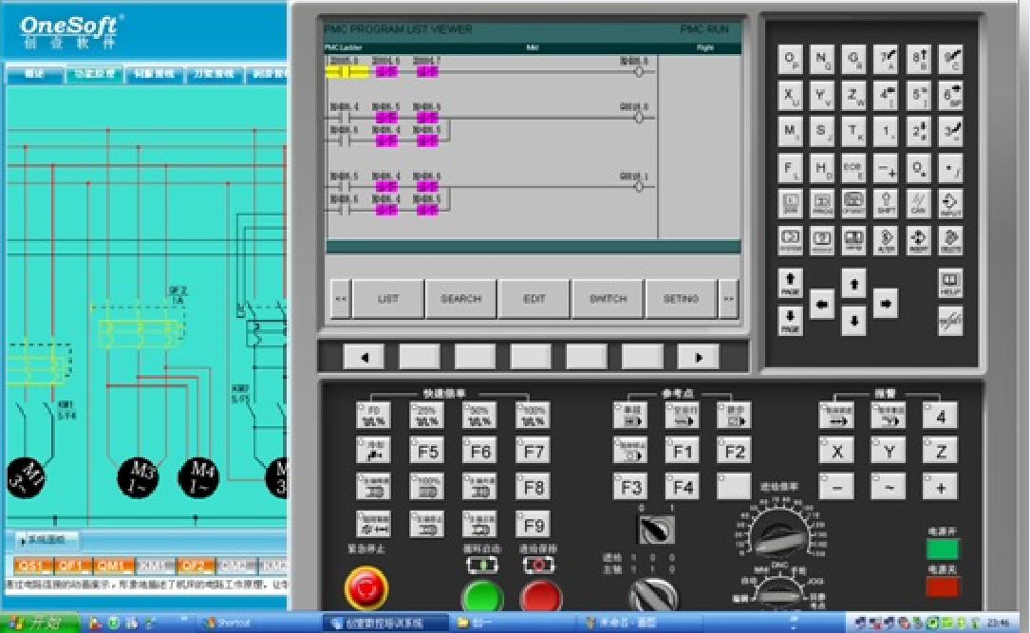
Task: Click the EDIT softkey button
Action: pyautogui.click(x=534, y=299)
